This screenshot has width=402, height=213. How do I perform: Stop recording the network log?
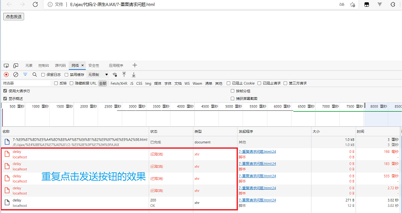tap(6, 74)
